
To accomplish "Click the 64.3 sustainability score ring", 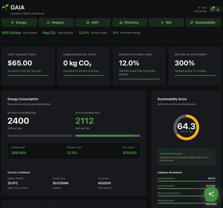I will pyautogui.click(x=186, y=127).
